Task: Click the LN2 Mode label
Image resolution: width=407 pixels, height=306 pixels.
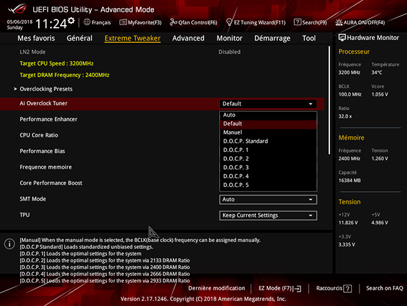Action: pyautogui.click(x=33, y=52)
